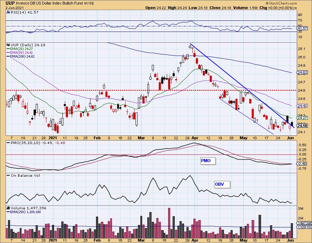The width and height of the screenshot is (312, 243).
Task: Click the 24.42 price tag on right axis
Action: (302, 106)
